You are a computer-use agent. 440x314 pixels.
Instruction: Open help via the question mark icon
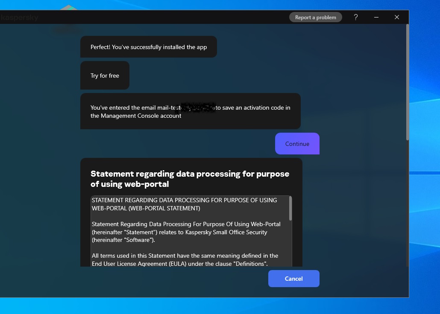point(355,17)
